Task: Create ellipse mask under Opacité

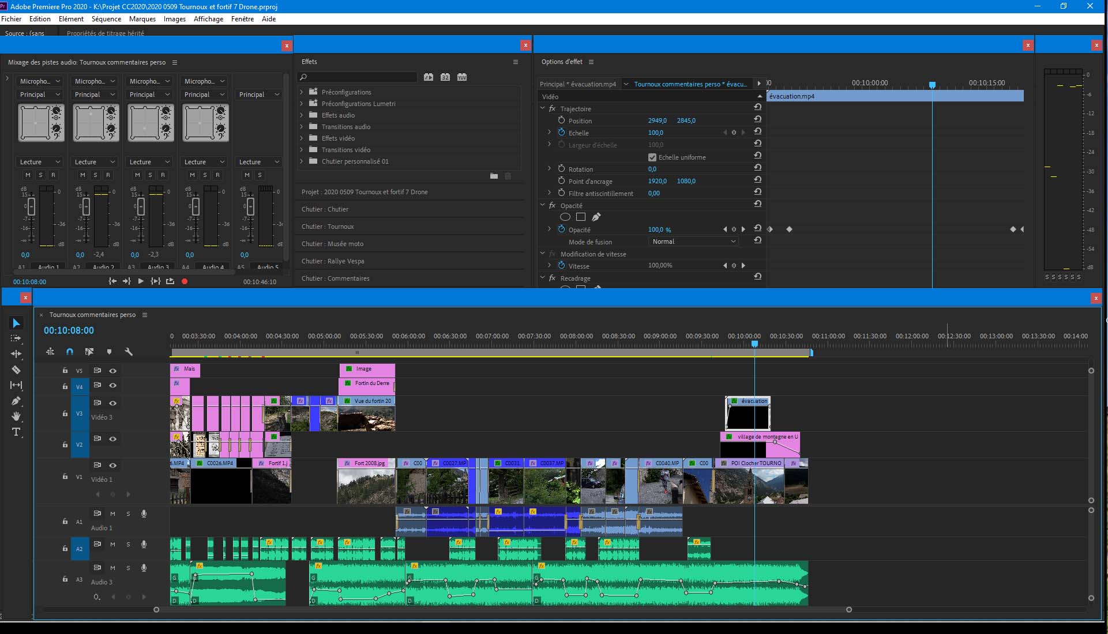Action: (x=565, y=217)
